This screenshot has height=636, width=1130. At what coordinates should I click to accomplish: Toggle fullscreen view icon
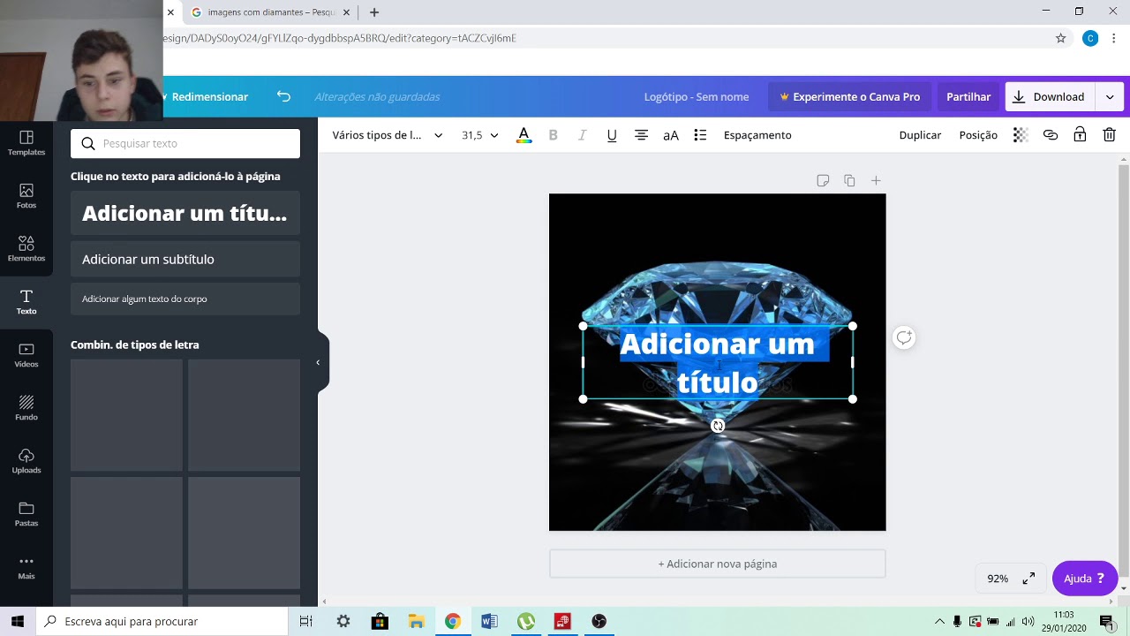[1028, 579]
